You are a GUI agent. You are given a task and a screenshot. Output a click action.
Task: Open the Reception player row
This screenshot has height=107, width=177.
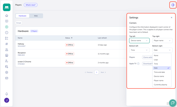click(71, 54)
